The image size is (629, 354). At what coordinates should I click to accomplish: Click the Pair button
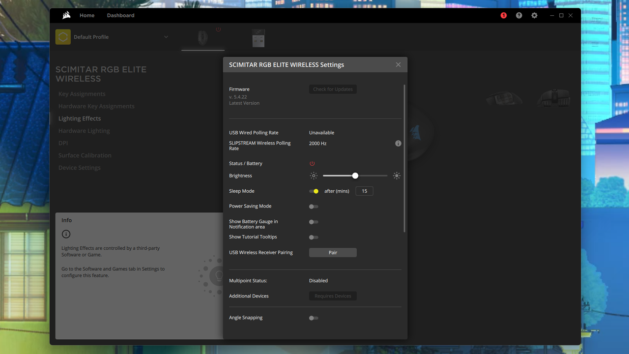333,253
